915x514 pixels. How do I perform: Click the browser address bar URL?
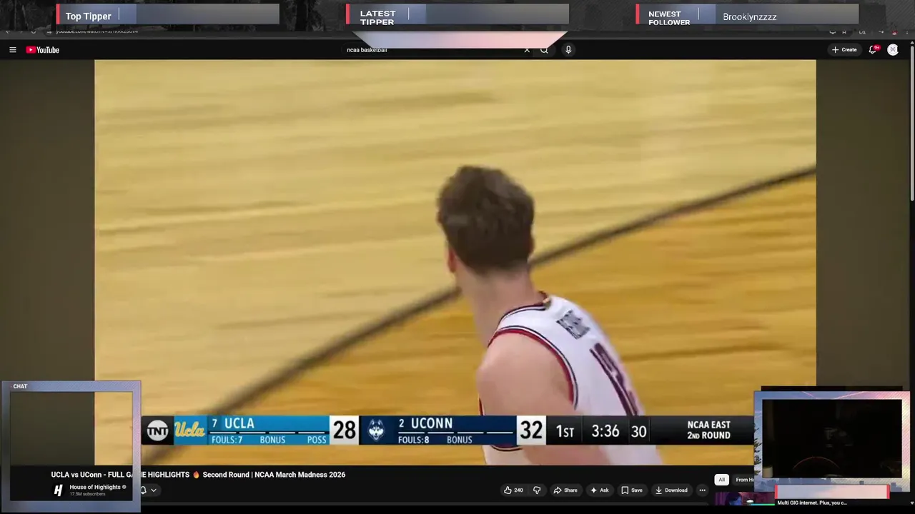[x=97, y=31]
